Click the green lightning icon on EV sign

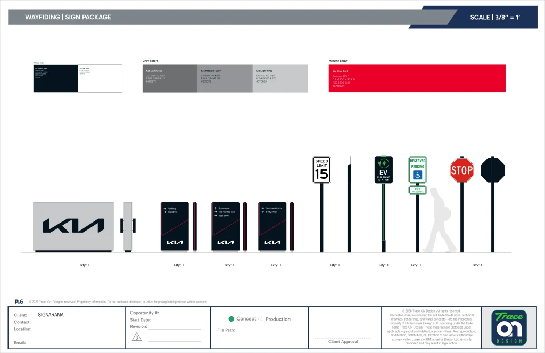pyautogui.click(x=384, y=163)
